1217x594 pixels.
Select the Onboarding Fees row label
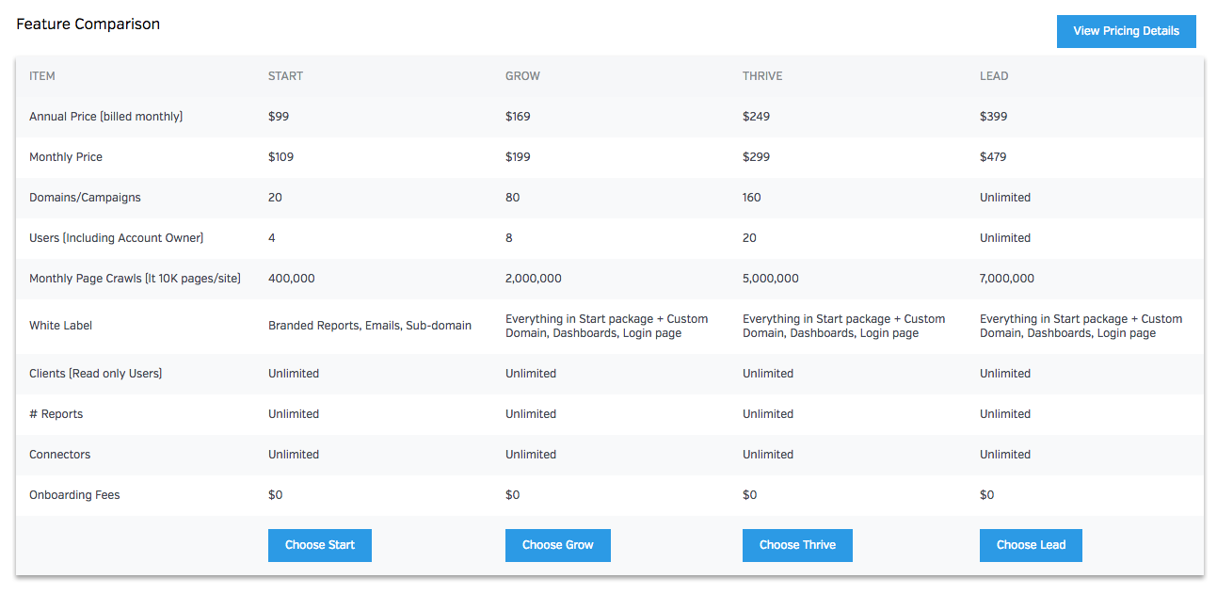tap(74, 495)
